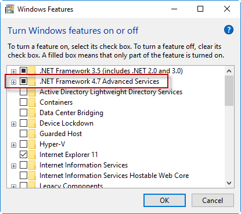
Task: Click the Internet Explorer 11 folder icon
Action: pyautogui.click(x=32, y=155)
